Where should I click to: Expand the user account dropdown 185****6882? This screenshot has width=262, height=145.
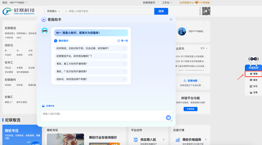[15, 2]
